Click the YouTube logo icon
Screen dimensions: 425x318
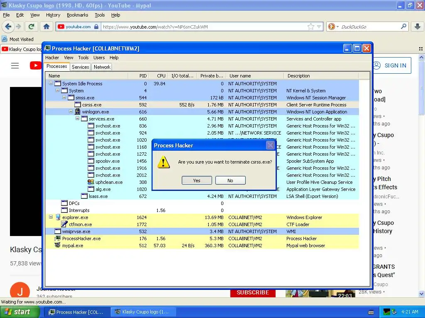point(36,65)
